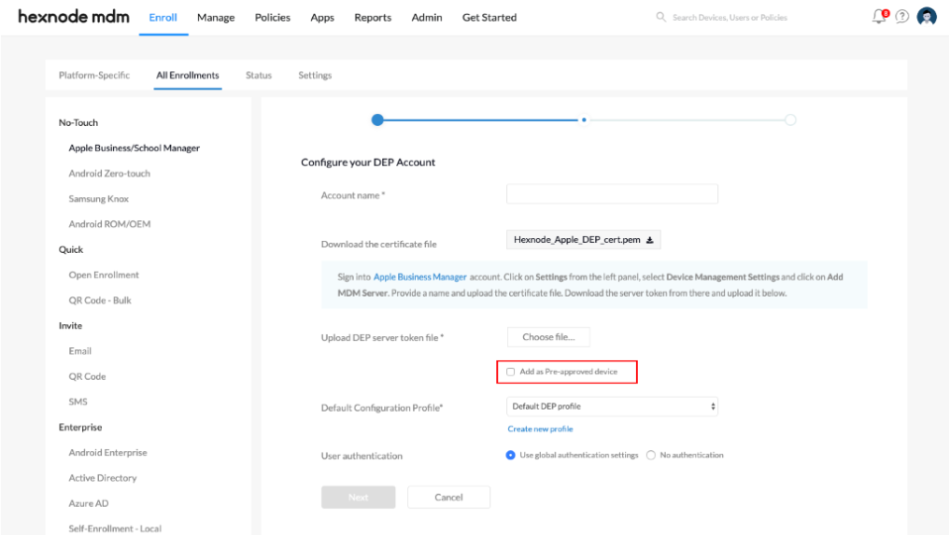
Task: Open the help question mark icon
Action: pos(902,17)
